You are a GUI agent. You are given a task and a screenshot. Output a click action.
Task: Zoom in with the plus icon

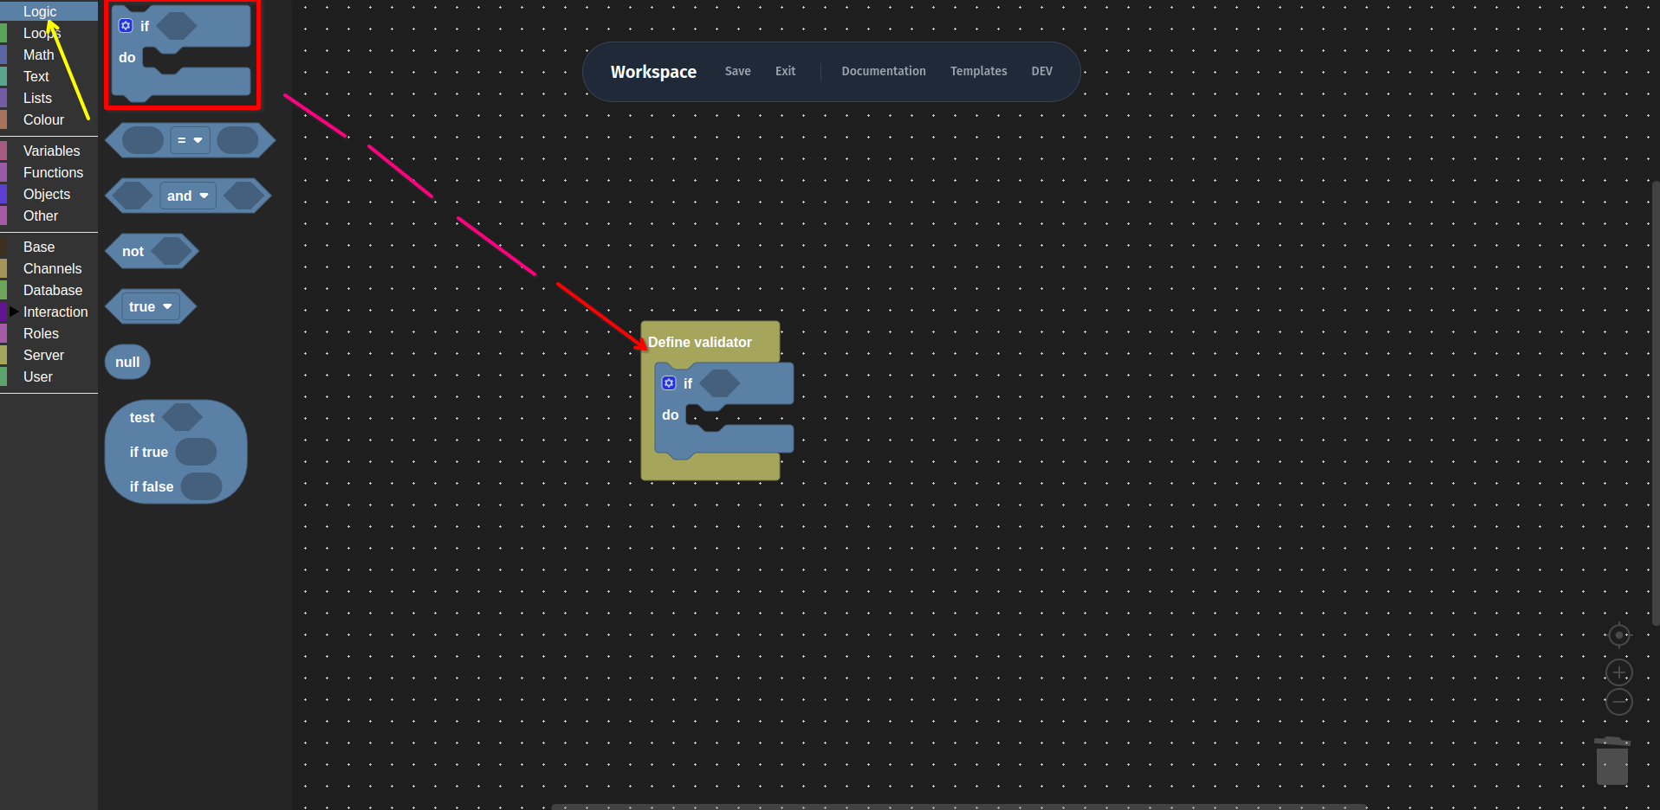click(x=1618, y=672)
